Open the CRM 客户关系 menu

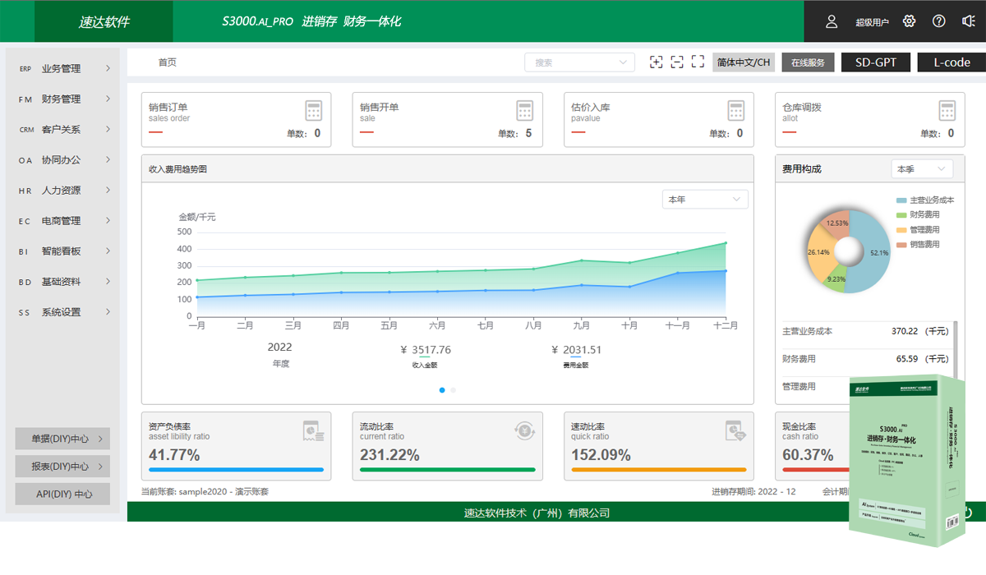64,130
